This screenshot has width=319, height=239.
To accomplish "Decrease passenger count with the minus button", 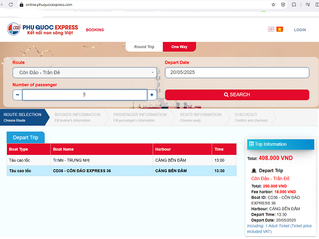I will tap(18, 95).
